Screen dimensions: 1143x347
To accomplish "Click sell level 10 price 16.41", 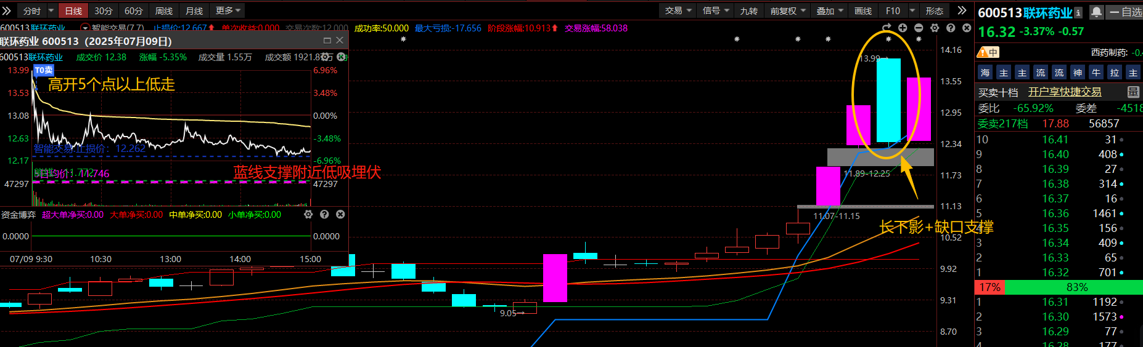I will (1055, 140).
